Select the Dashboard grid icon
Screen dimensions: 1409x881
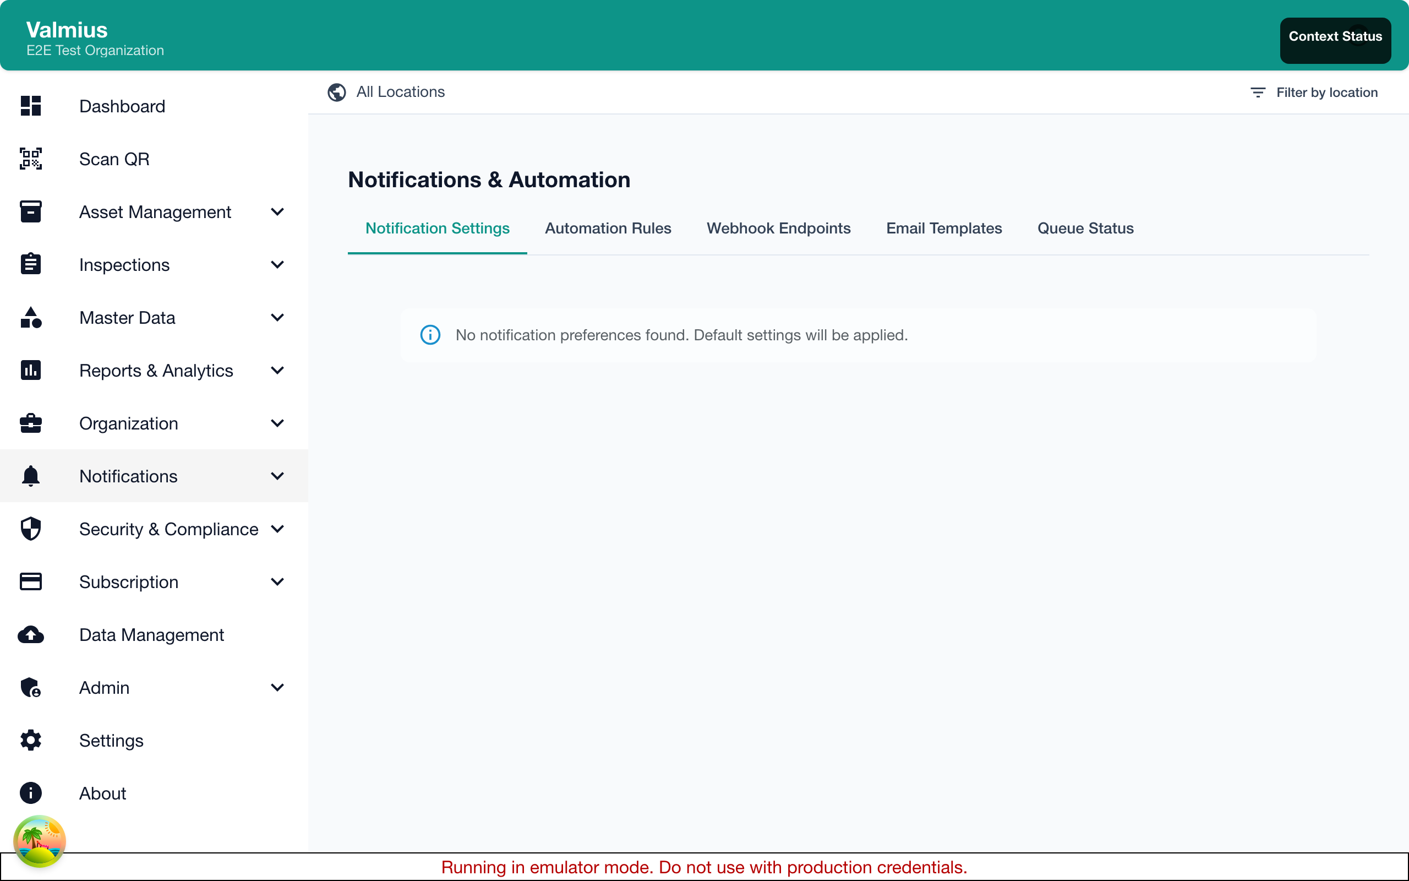(30, 106)
